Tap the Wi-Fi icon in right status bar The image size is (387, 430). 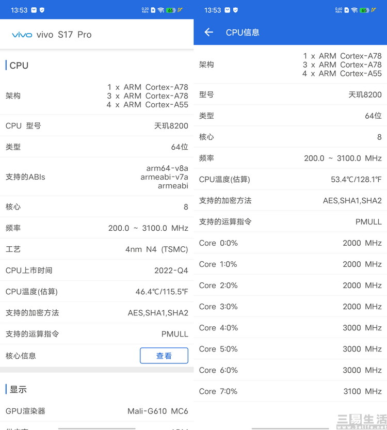(354, 10)
